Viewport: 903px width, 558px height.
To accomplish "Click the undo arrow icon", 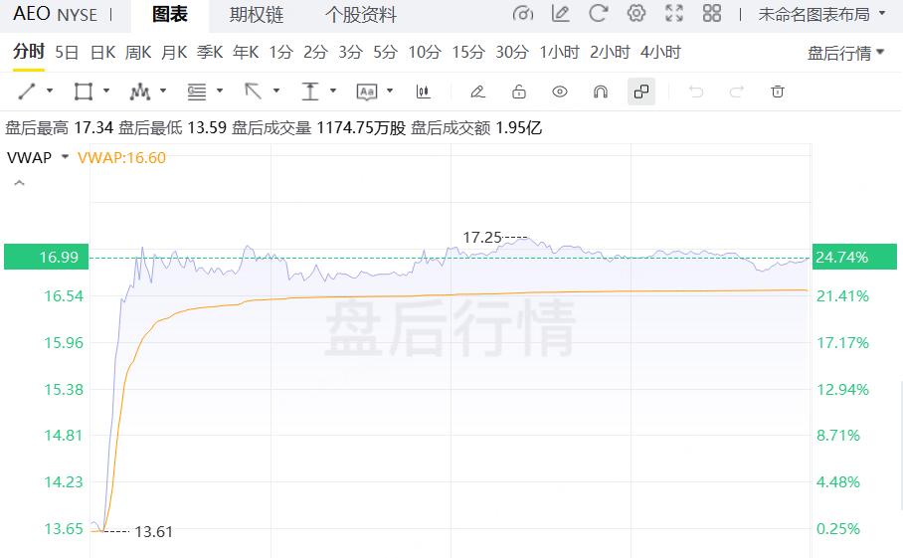I will 696,91.
